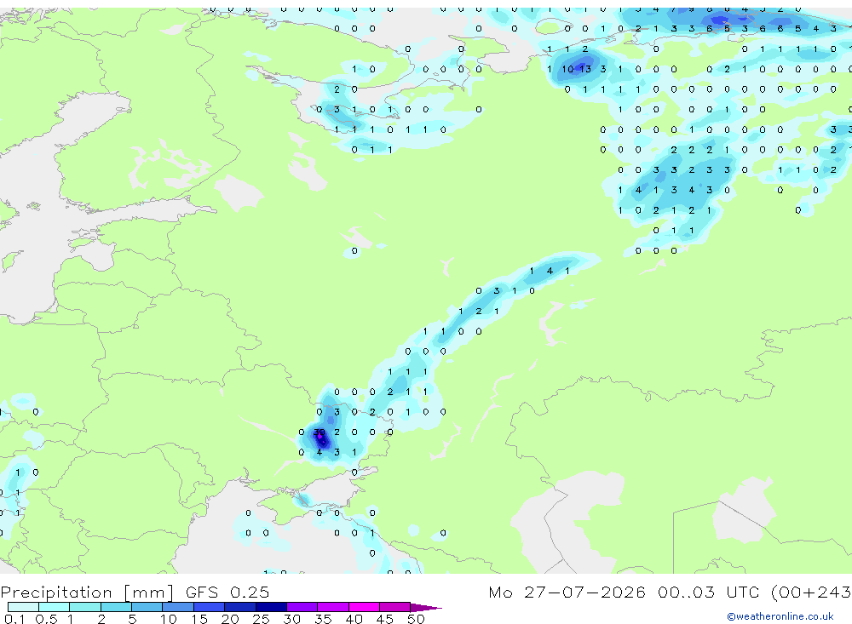Screen dimensions: 852x624
Task: Pick the 40–45 mm magenta legend swatch
Action: [x=364, y=607]
